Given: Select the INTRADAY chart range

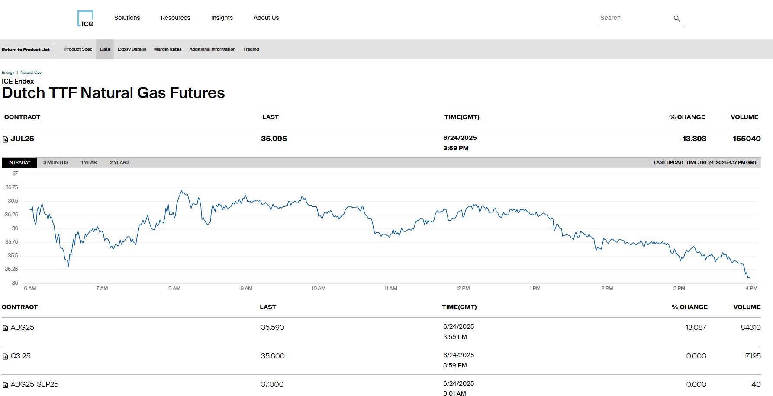Looking at the screenshot, I should coord(19,162).
